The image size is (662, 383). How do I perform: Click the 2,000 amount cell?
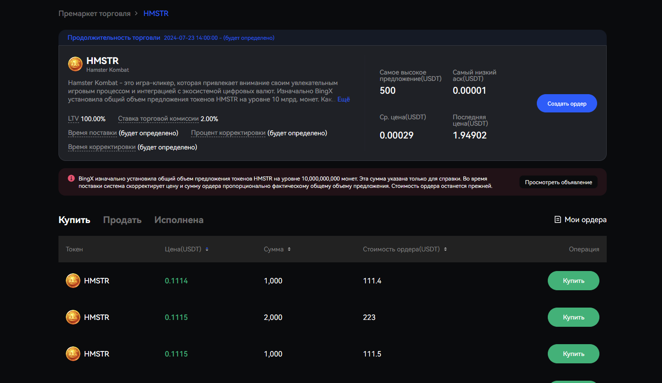273,317
